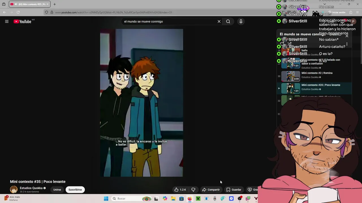
Task: Share the video via Compartir
Action: pyautogui.click(x=211, y=190)
